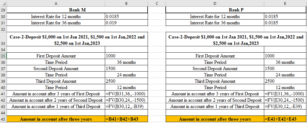Select the row 33 header

[x=3, y=43]
